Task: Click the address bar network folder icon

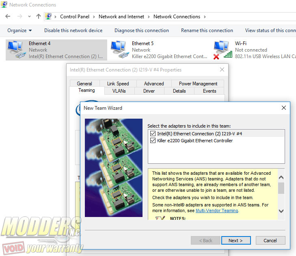Action: click(x=48, y=16)
